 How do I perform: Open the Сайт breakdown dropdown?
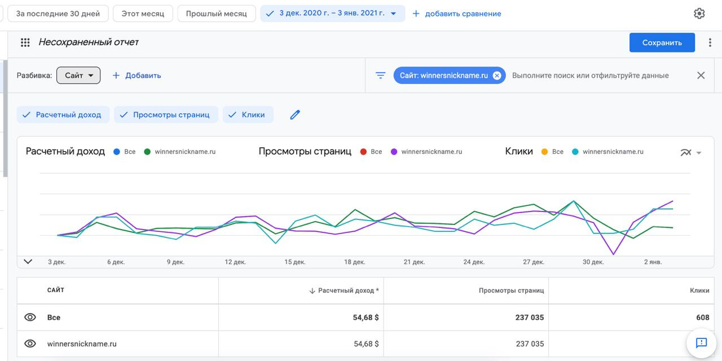[x=78, y=76]
